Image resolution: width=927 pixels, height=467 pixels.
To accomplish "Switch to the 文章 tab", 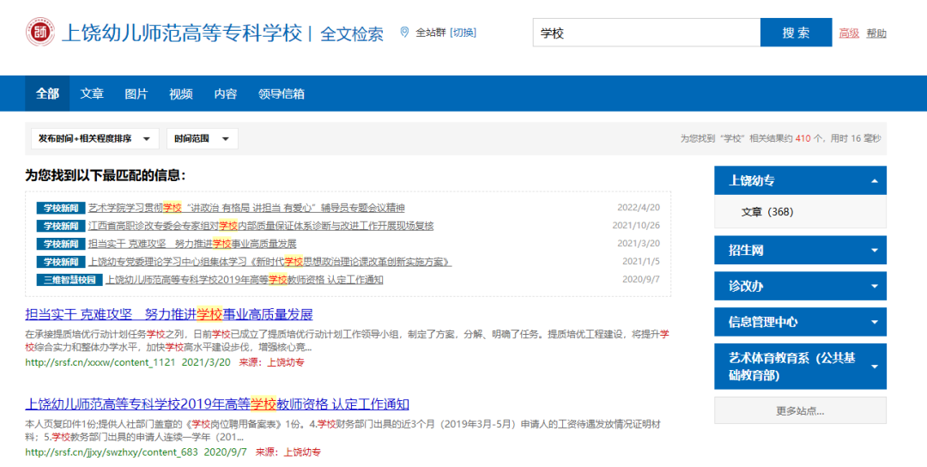I will (92, 94).
